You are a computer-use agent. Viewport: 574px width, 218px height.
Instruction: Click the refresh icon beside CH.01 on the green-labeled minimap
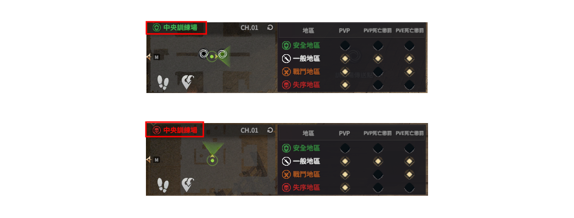point(270,27)
